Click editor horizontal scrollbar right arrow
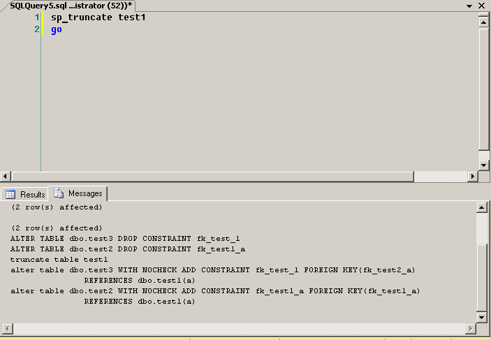 point(472,176)
